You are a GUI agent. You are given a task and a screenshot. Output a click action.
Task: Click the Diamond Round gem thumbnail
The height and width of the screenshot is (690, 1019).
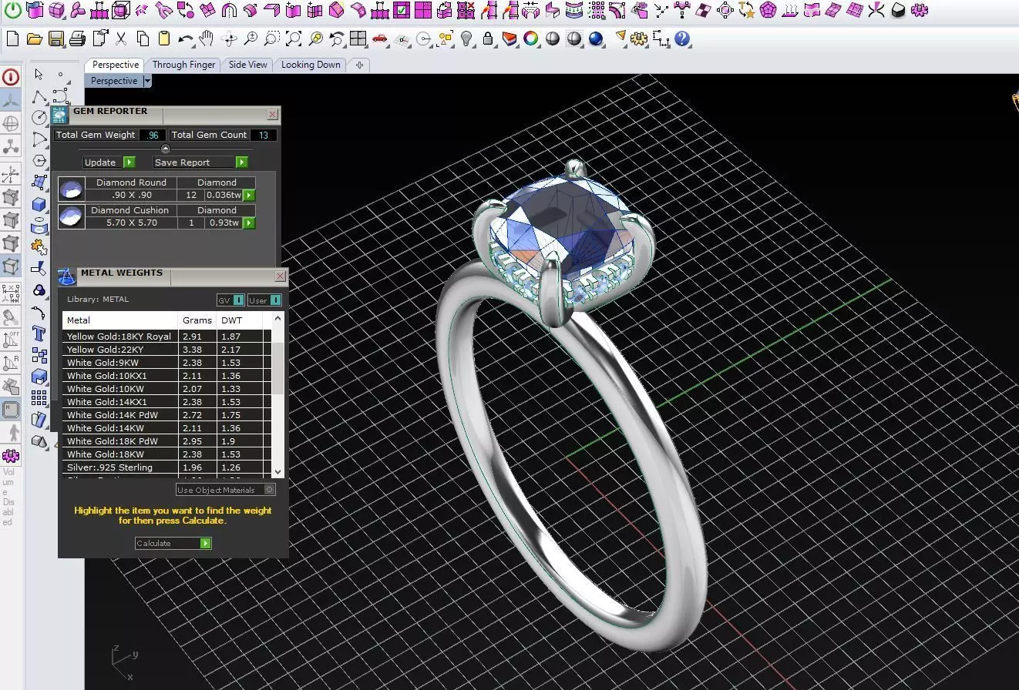tap(72, 189)
